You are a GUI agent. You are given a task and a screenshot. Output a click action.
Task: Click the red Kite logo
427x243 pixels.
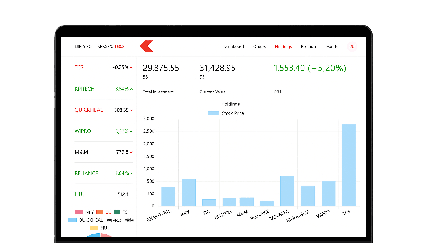(x=147, y=46)
